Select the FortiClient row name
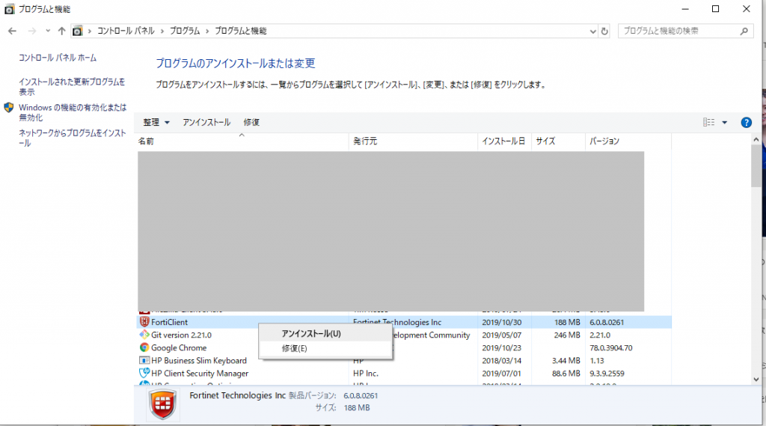 (169, 322)
